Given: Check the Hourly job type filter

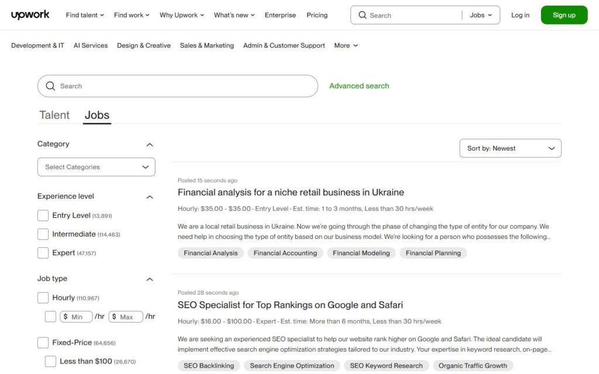Looking at the screenshot, I should pyautogui.click(x=43, y=297).
